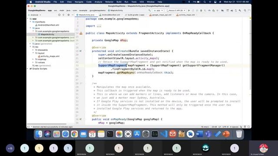Open the VCS menu
The width and height of the screenshot is (278, 156).
click(x=142, y=2)
